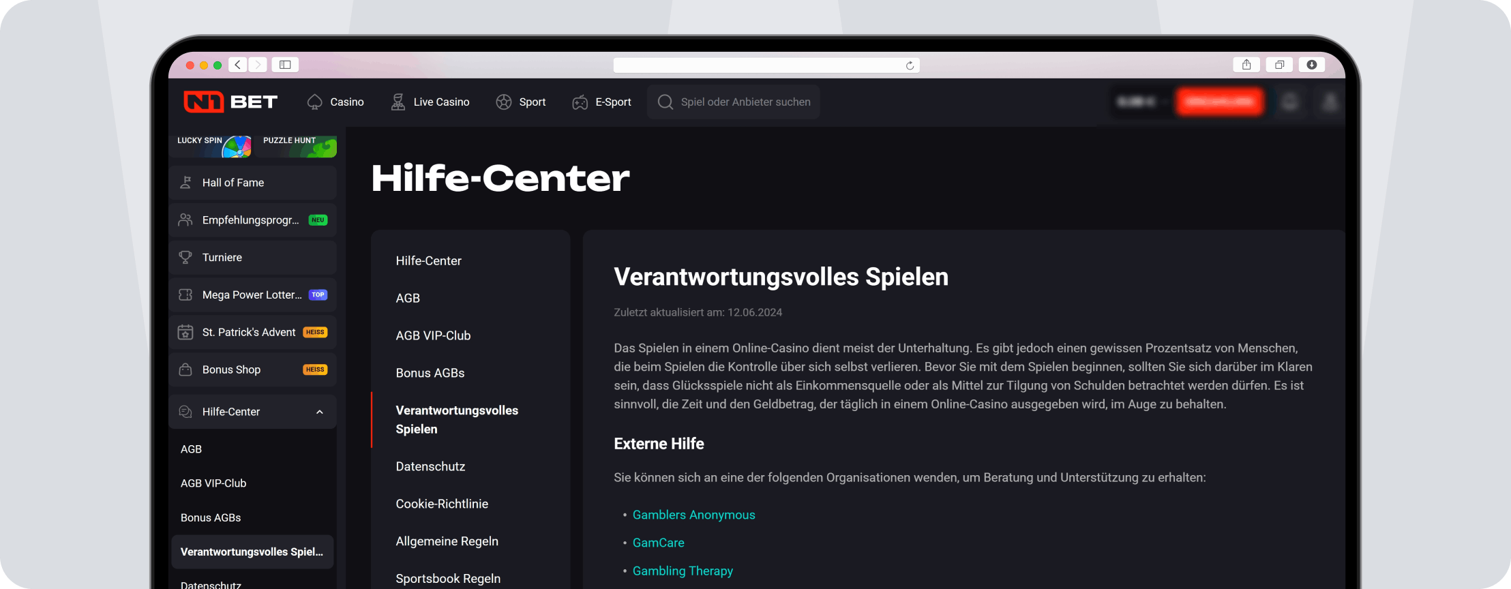
Task: Open AGB VIP-Club in help navigation panel
Action: coord(434,336)
